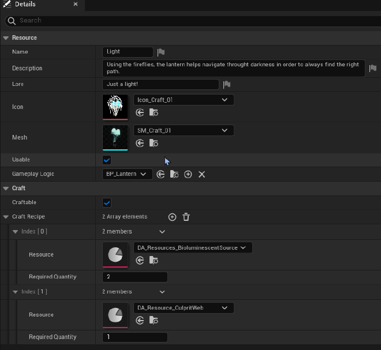Screen dimensions: 381x350
Task: Browse to BP_Lantern in Content Browser
Action: pyautogui.click(x=174, y=174)
